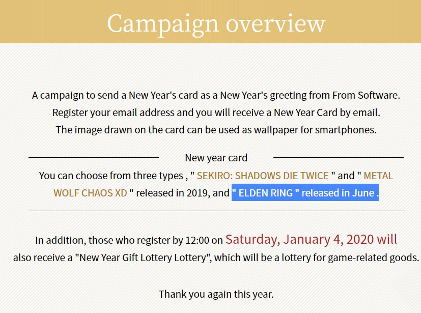Click the sentence about smartphone wallpaper

click(216, 129)
